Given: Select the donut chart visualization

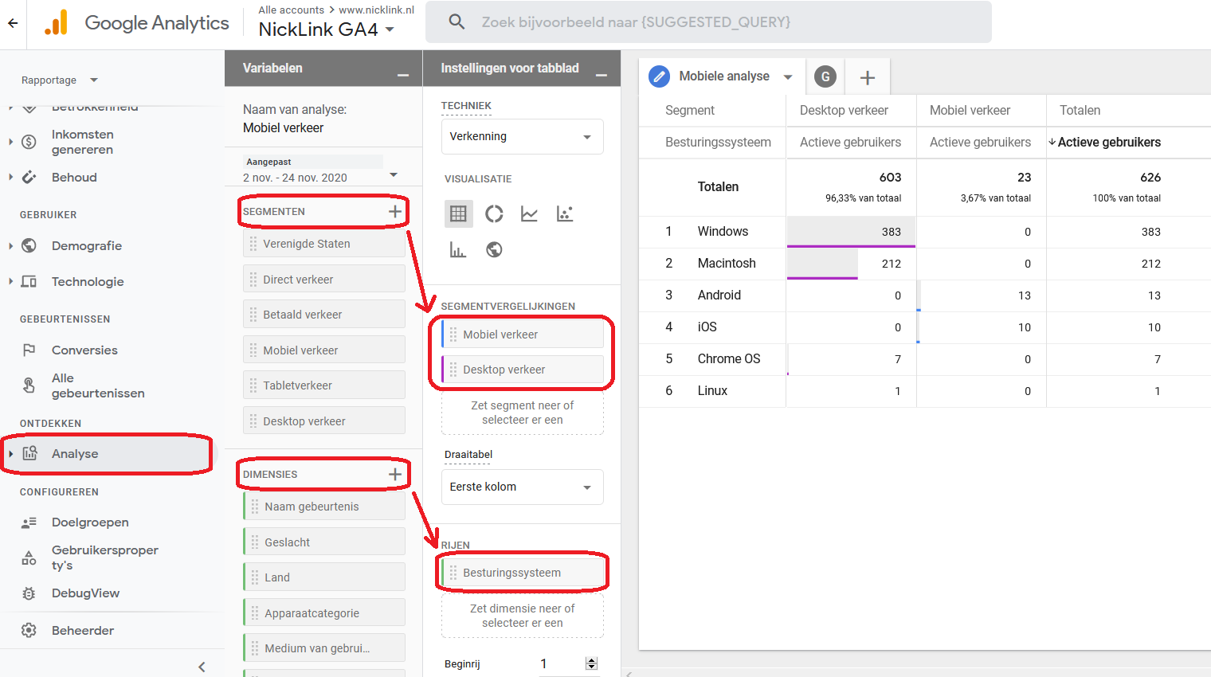Looking at the screenshot, I should tap(494, 213).
